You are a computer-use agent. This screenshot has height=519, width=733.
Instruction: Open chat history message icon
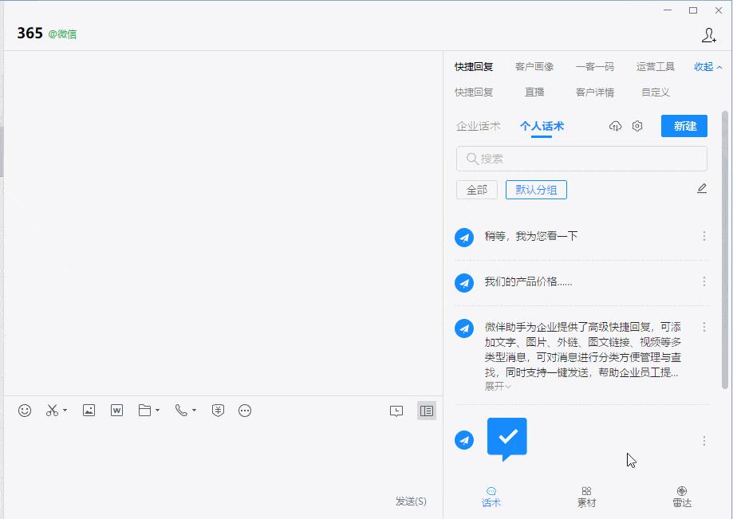tap(396, 411)
